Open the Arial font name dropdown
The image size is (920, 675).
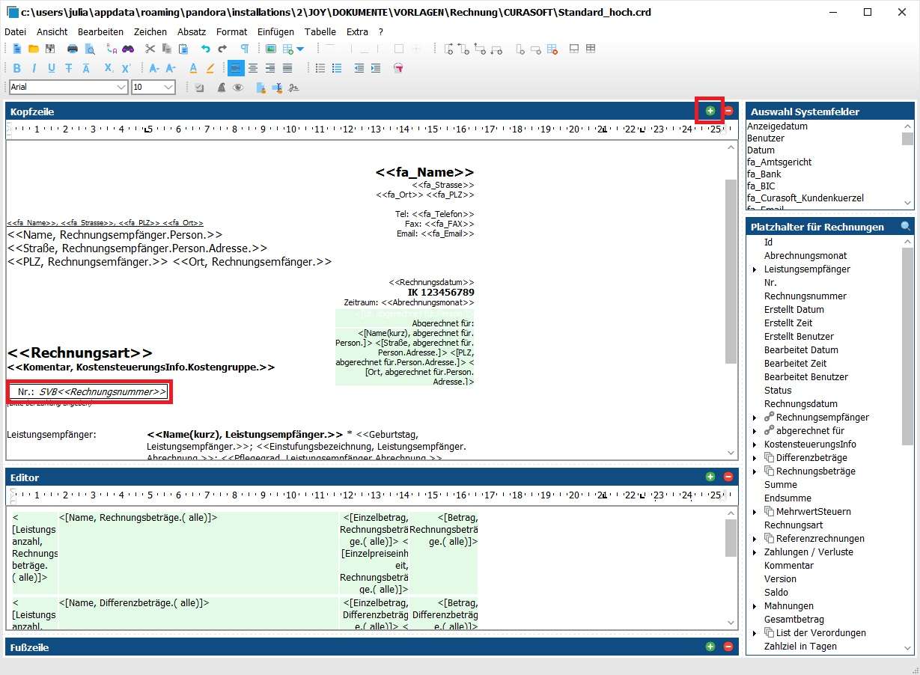coord(122,88)
